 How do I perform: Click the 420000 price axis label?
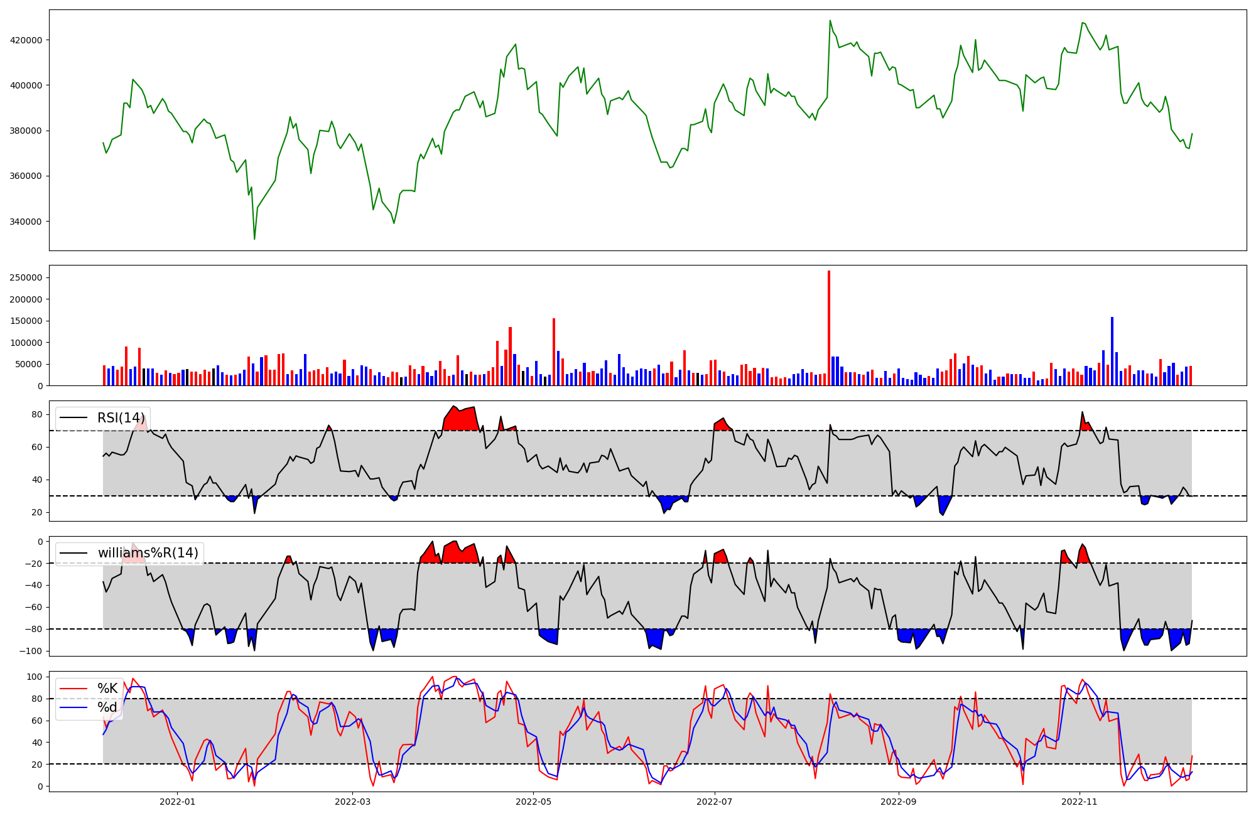pyautogui.click(x=26, y=40)
